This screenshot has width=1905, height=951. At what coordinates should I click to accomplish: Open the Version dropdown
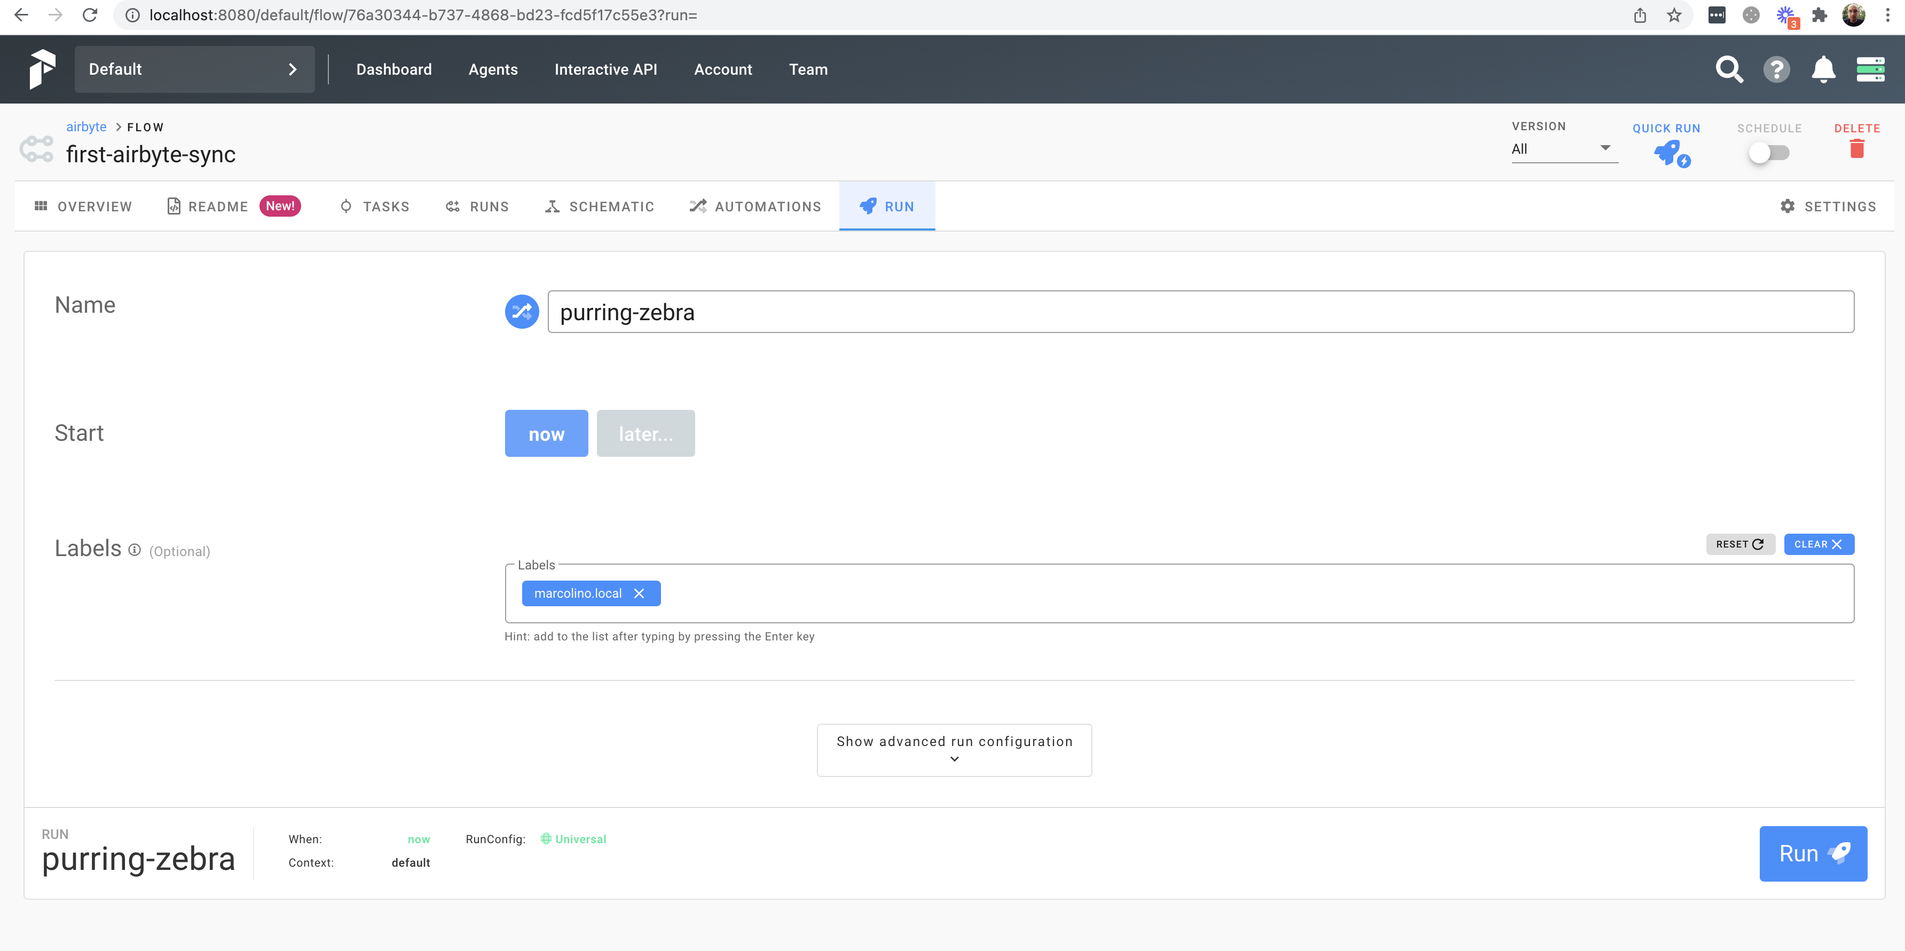(x=1563, y=149)
